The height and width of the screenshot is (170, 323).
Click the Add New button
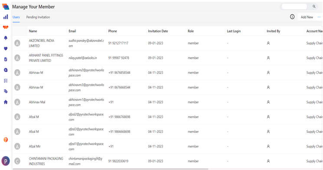(307, 17)
